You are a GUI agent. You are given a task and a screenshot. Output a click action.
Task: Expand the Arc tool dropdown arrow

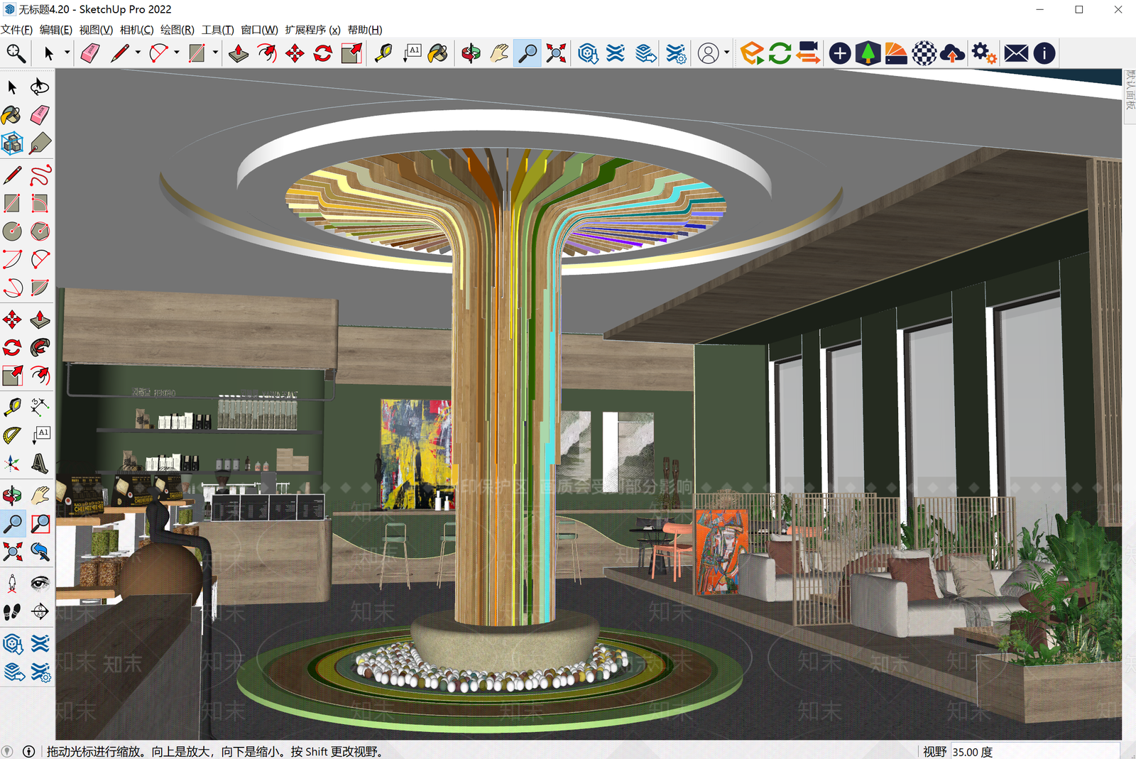[176, 53]
